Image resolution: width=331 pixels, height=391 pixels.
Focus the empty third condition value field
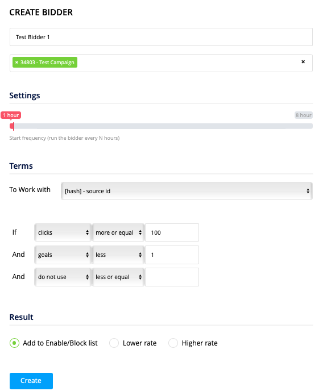172,277
